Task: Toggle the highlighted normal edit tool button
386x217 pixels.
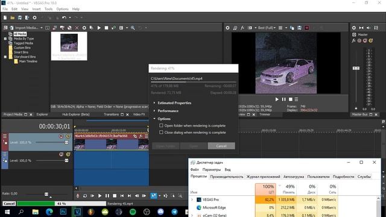Action: (154, 196)
